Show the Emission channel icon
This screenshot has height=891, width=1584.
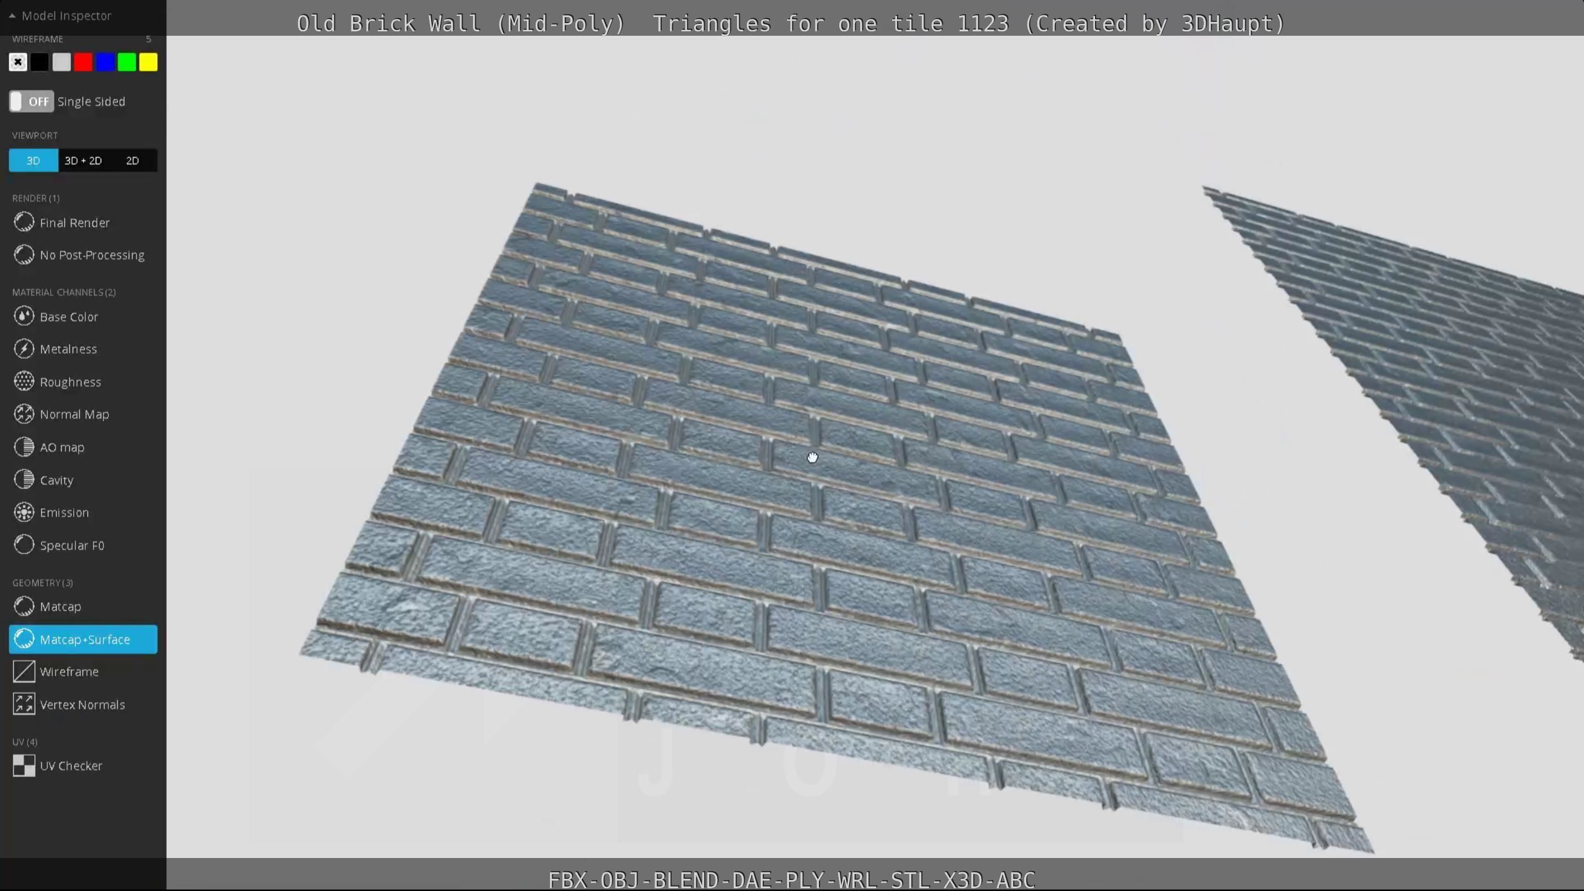tap(24, 512)
